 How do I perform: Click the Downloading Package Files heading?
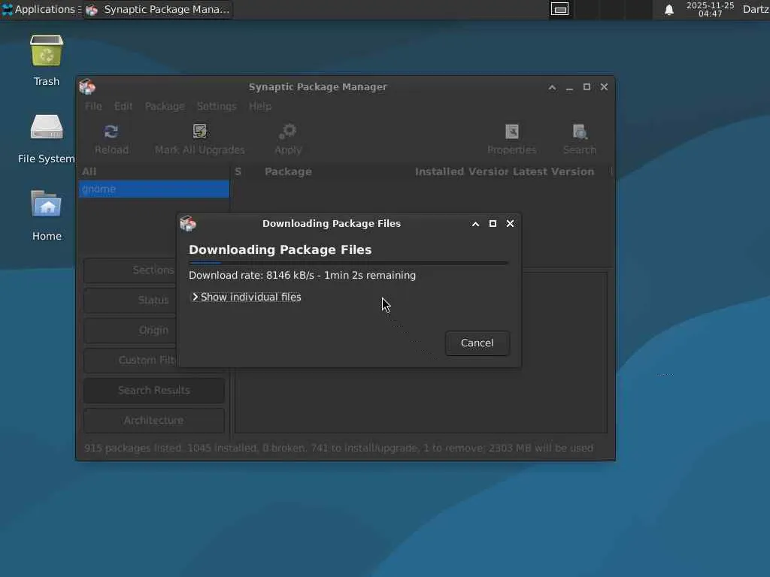point(280,249)
